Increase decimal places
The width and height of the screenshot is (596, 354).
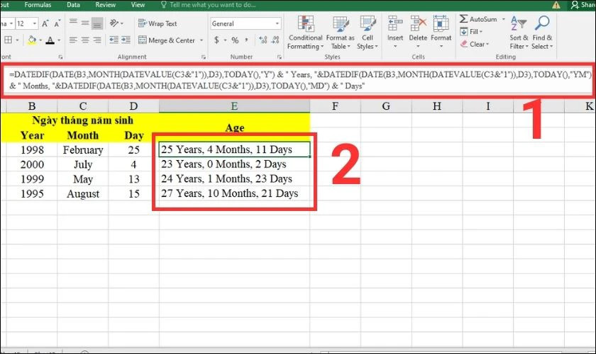point(263,40)
